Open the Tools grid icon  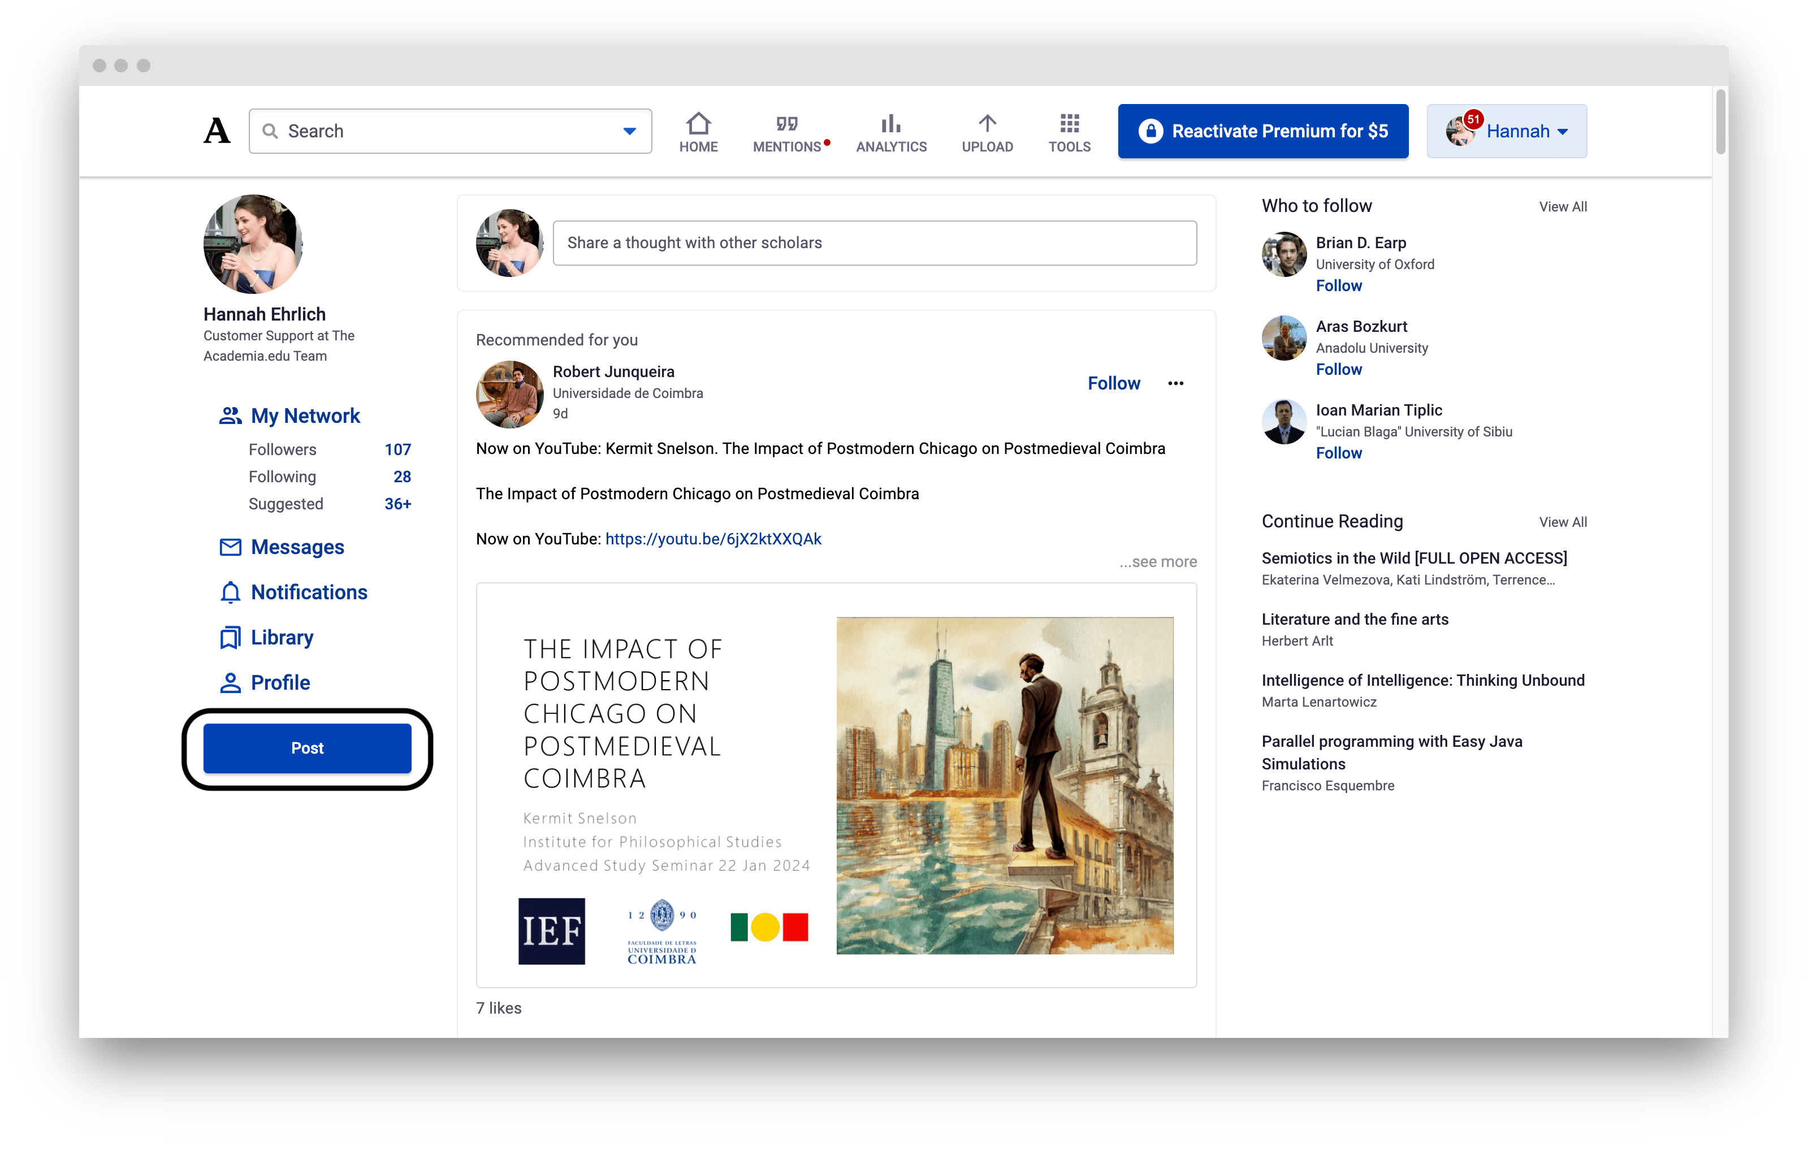click(1069, 122)
